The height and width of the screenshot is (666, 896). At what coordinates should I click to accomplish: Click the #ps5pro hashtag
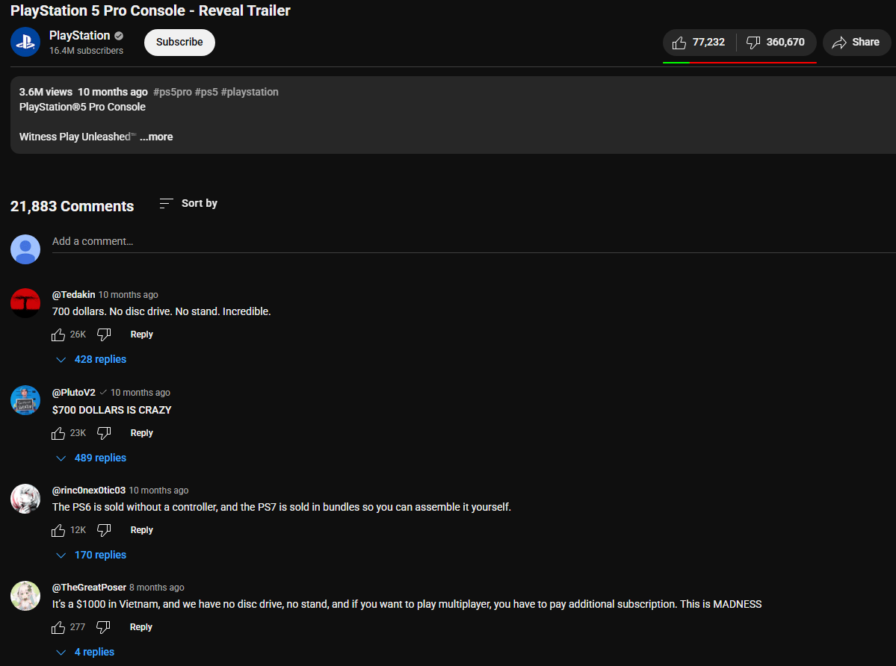(x=173, y=92)
